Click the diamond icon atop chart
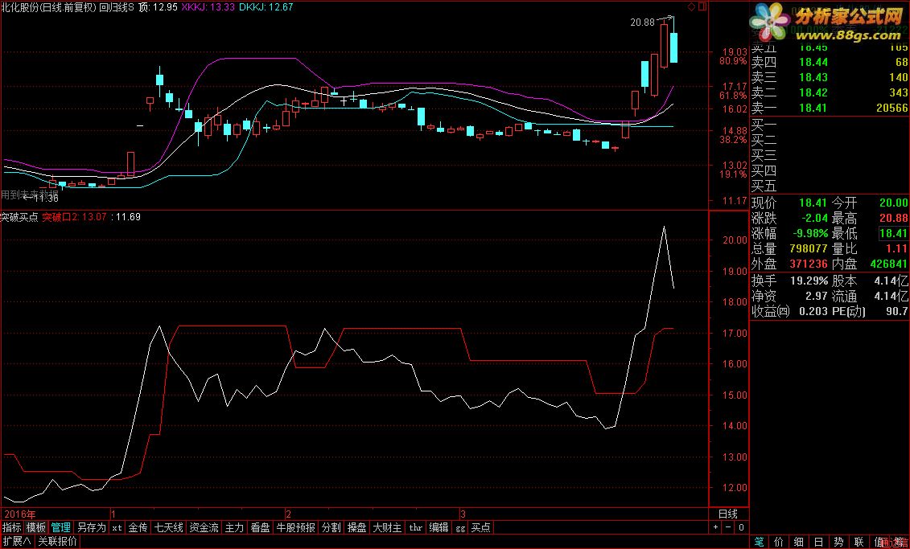This screenshot has width=910, height=549. click(691, 7)
